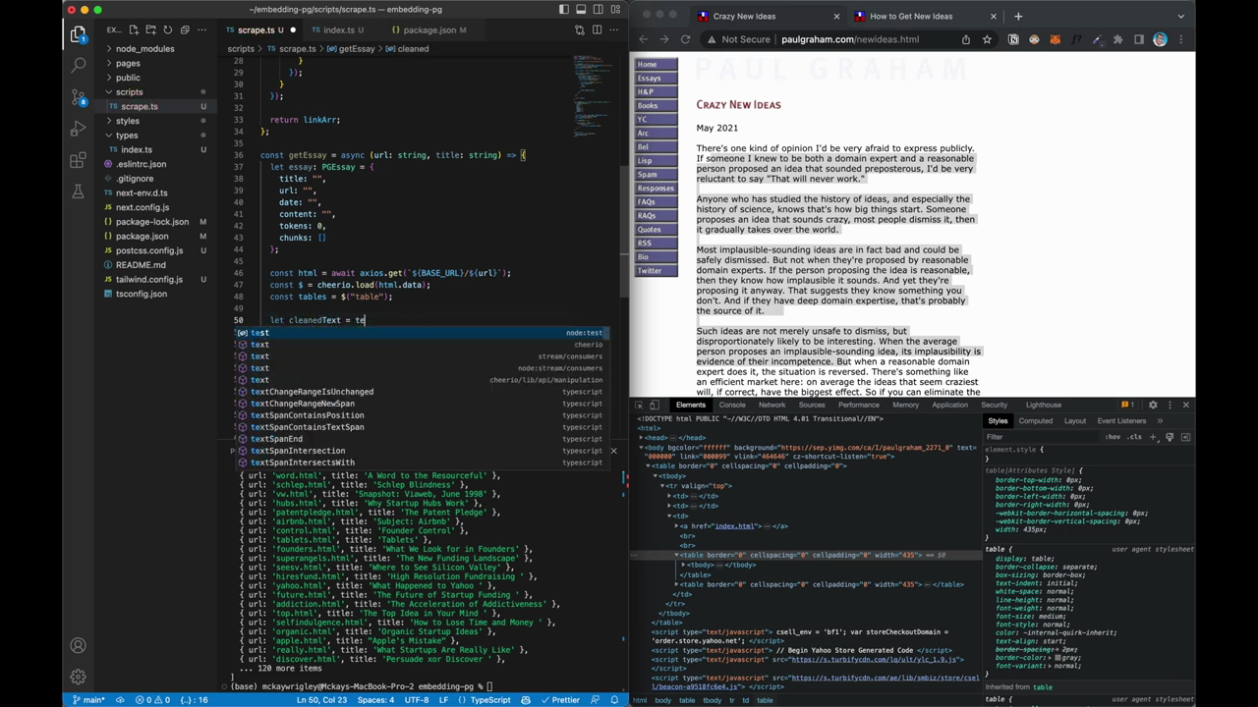Screen dimensions: 1258x707
Task: Open tailwind.config.js in Explorer
Action: click(x=149, y=279)
